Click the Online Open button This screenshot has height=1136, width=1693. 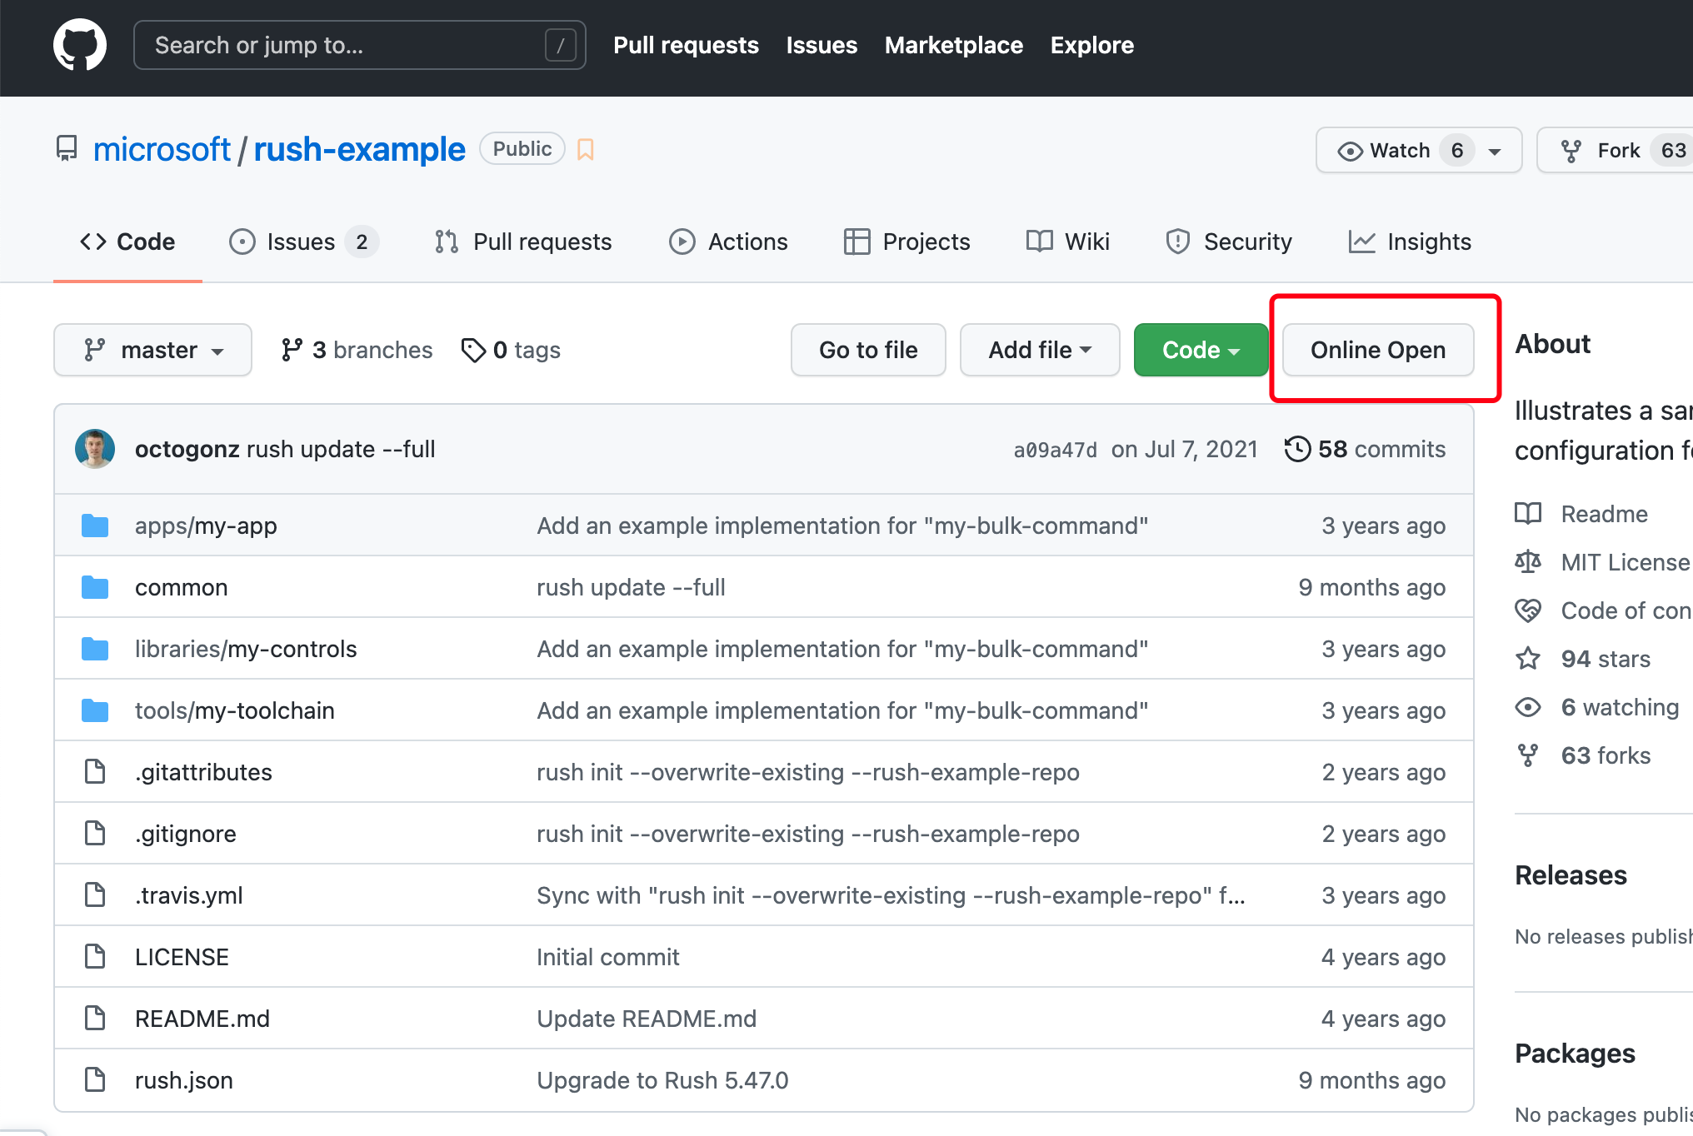[1378, 350]
